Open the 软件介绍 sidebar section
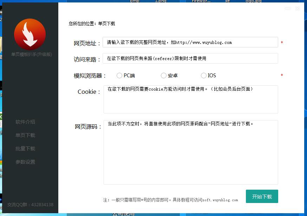307x216 pixels. click(25, 122)
